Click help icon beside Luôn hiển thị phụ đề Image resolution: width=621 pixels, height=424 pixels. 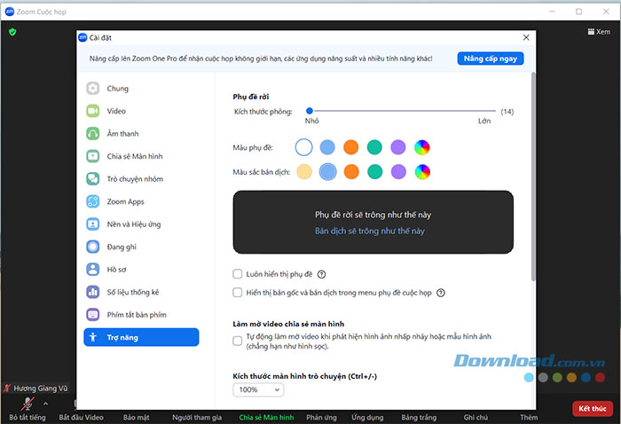pyautogui.click(x=321, y=274)
